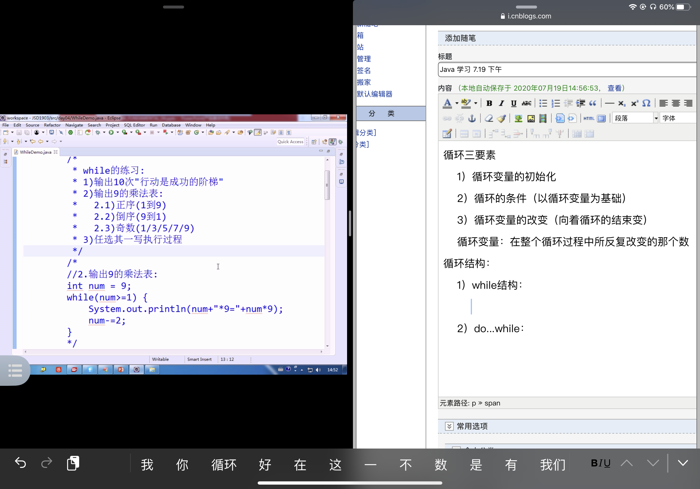Click the 查看 autosave link

pyautogui.click(x=614, y=89)
